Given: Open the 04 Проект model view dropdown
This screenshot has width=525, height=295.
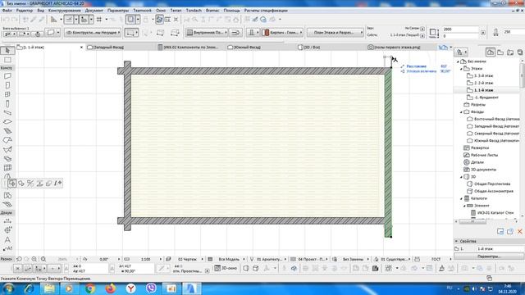Looking at the screenshot, I should [312, 259].
